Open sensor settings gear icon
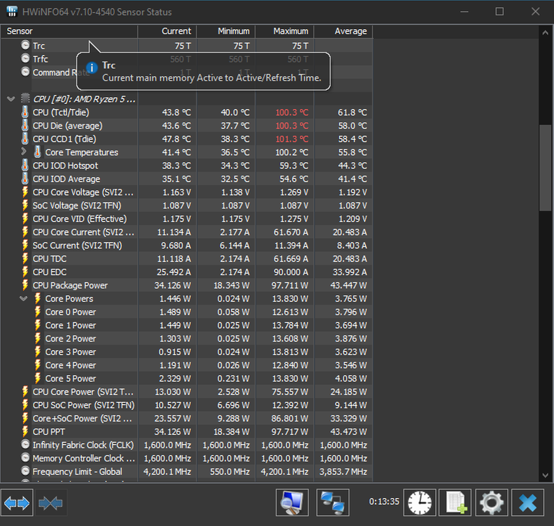 click(x=492, y=503)
